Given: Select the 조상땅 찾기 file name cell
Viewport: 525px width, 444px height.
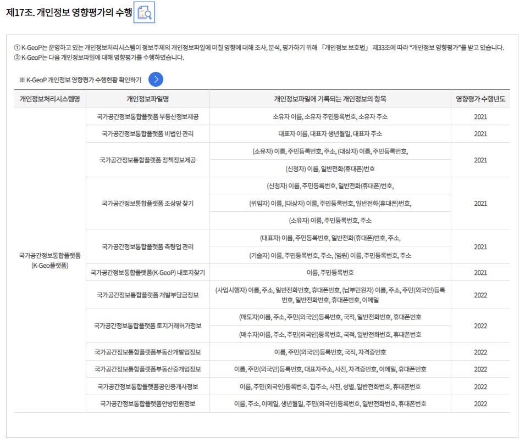Looking at the screenshot, I should 147,203.
